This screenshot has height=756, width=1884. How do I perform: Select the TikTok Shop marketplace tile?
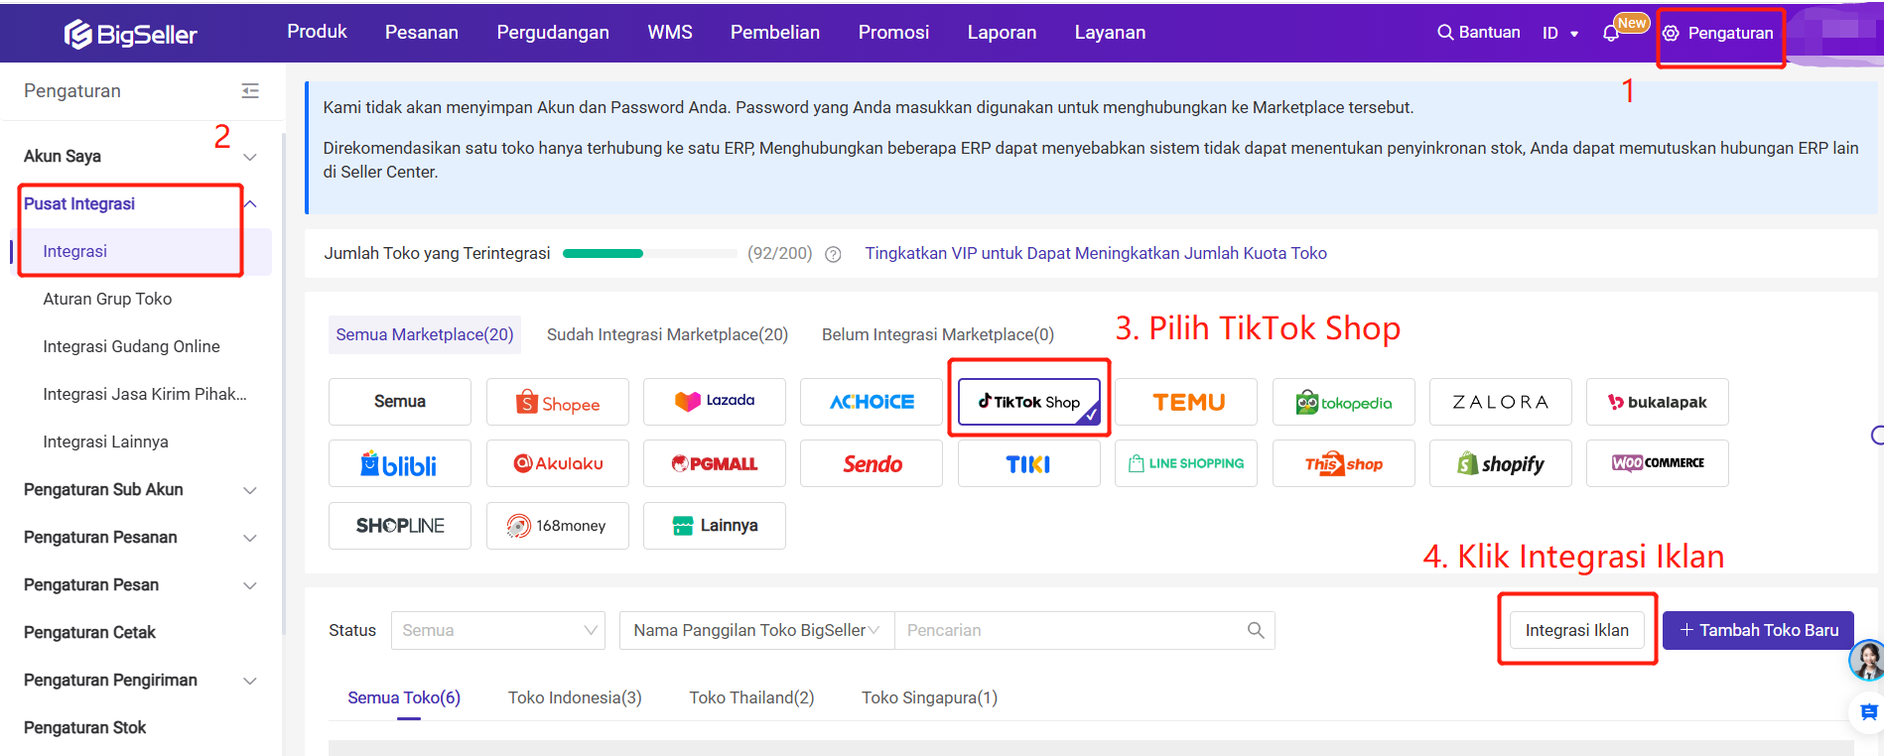point(1028,402)
